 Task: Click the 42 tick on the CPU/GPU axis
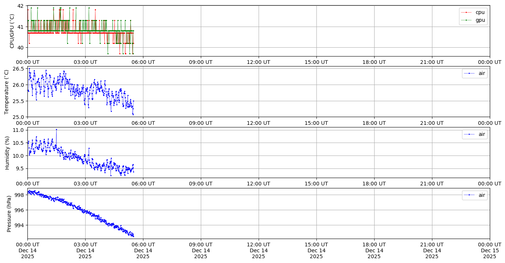click(x=20, y=6)
